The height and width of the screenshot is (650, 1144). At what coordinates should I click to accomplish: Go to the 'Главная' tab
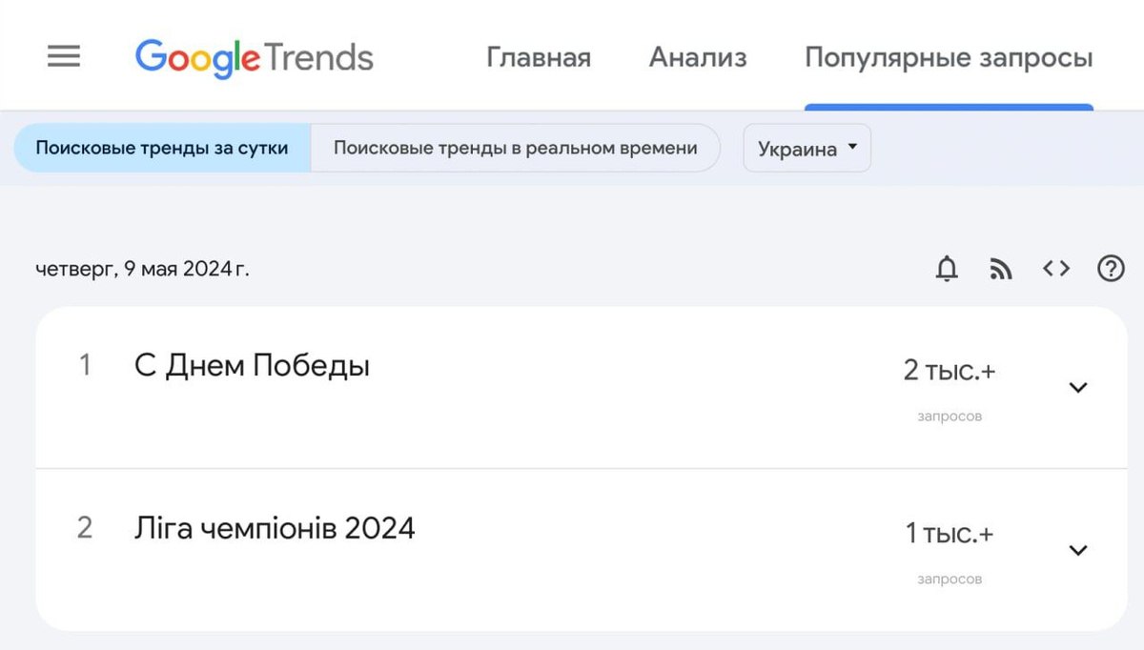[x=539, y=58]
